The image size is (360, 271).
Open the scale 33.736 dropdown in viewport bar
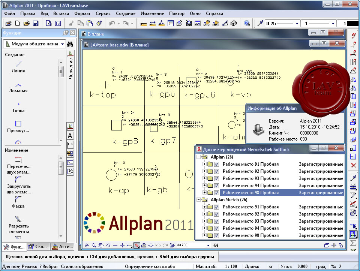[x=208, y=245]
